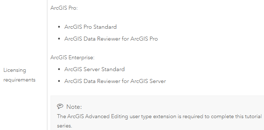Click the word 'requirements' in the left column
The height and width of the screenshot is (130, 264).
pos(19,80)
